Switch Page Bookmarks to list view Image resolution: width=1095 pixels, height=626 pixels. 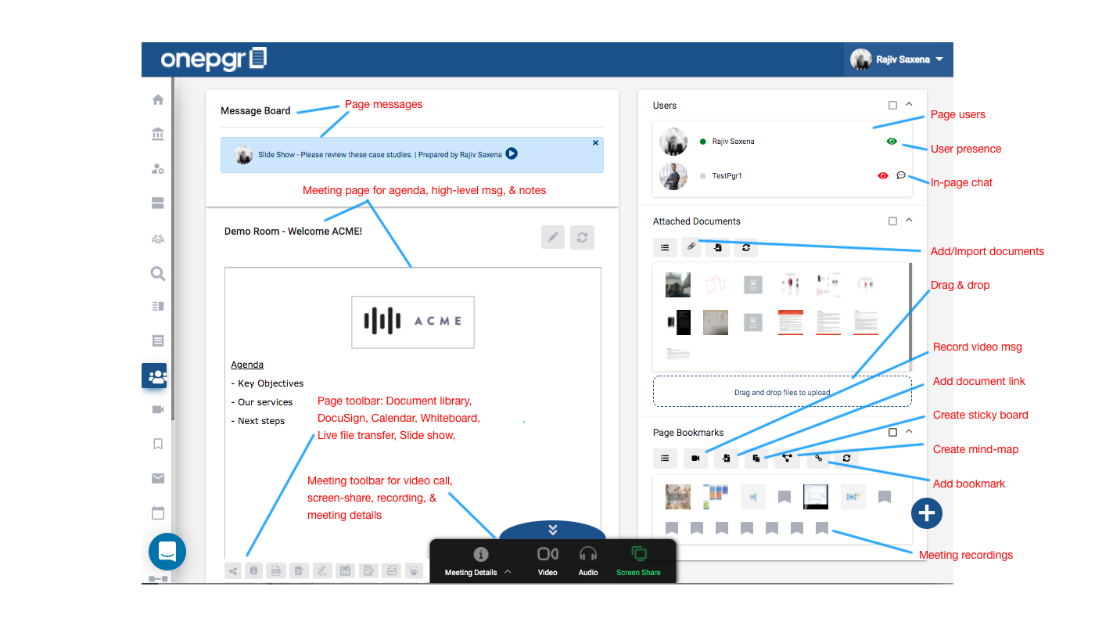(665, 459)
